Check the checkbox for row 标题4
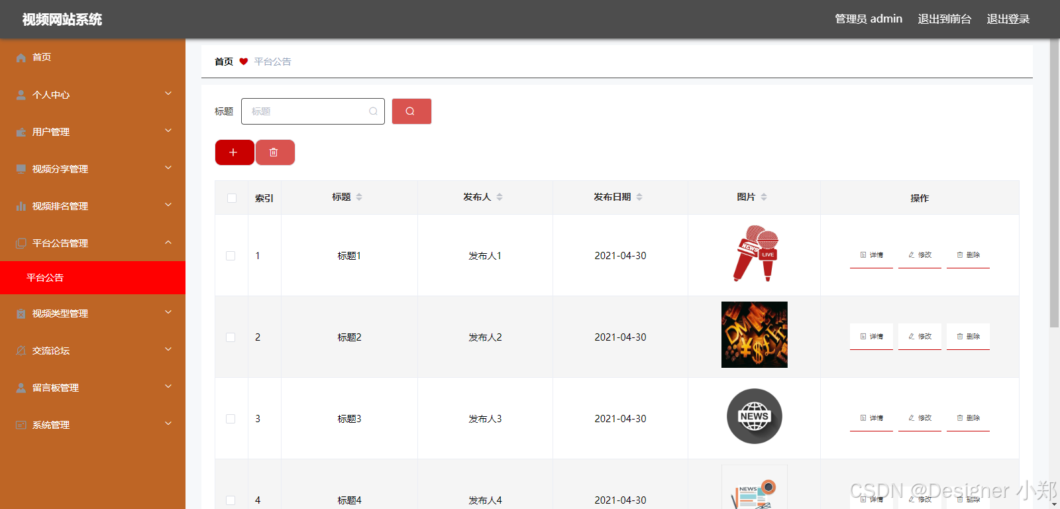The height and width of the screenshot is (509, 1060). tap(231, 500)
